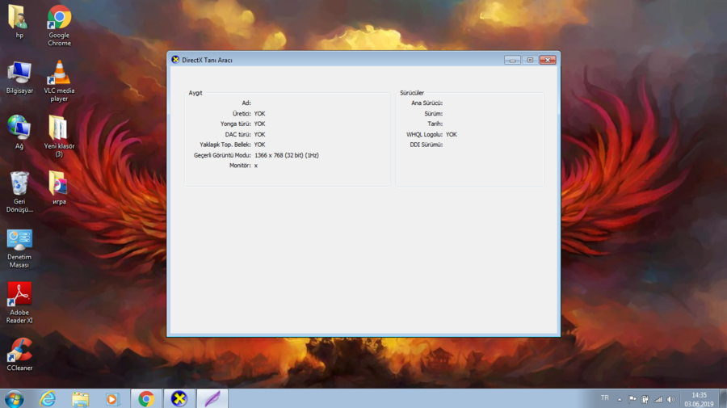This screenshot has height=408, width=727.
Task: Close the DirectX Tanı Aracı window
Action: tap(548, 60)
